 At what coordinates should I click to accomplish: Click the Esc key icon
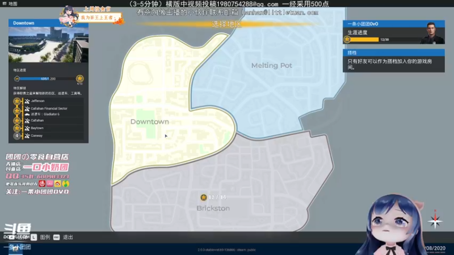pyautogui.click(x=56, y=237)
